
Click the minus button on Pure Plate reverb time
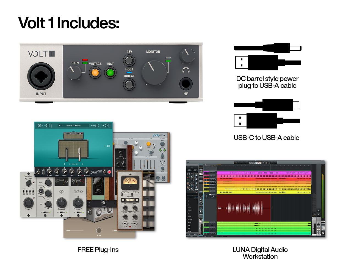(x=123, y=200)
